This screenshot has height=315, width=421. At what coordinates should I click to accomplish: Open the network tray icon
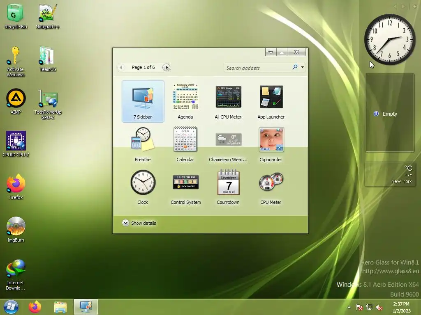[x=369, y=307]
